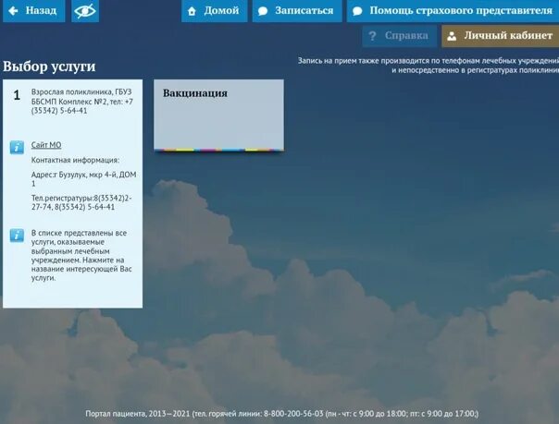Click the info icon beside Сайт МО

[x=17, y=147]
